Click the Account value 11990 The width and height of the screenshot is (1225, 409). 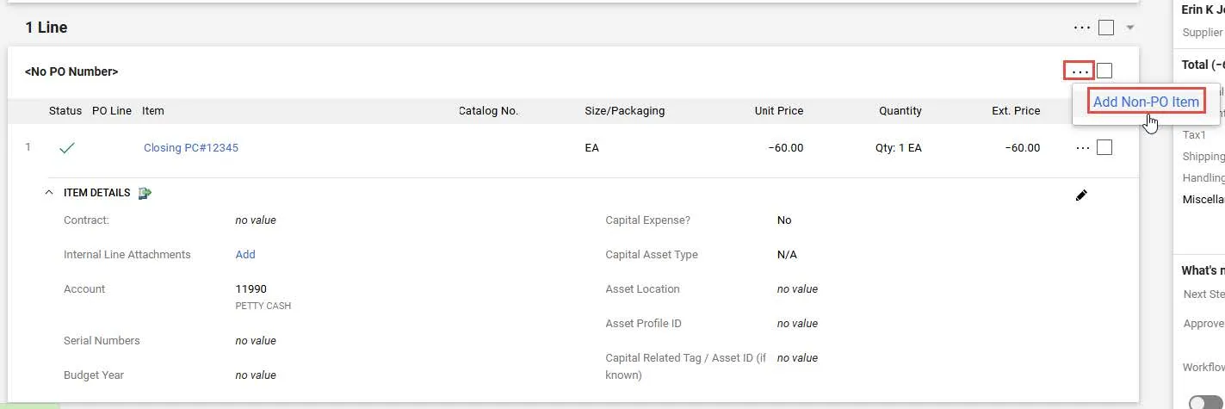point(251,289)
